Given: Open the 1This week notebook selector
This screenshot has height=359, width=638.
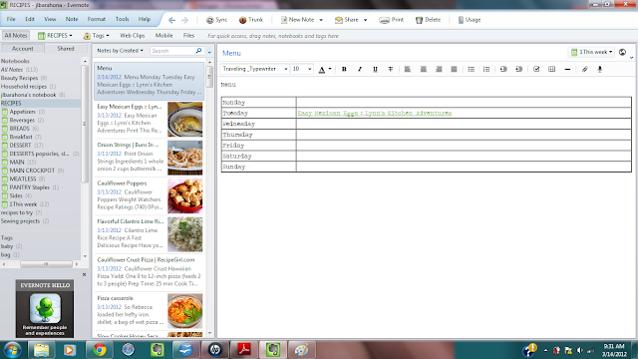Looking at the screenshot, I should point(591,52).
